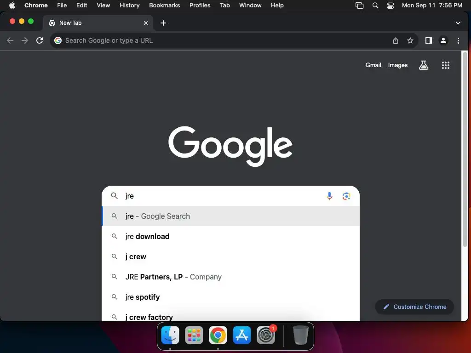Viewport: 471px width, 353px height.
Task: Open the Window menu
Action: pos(250,6)
